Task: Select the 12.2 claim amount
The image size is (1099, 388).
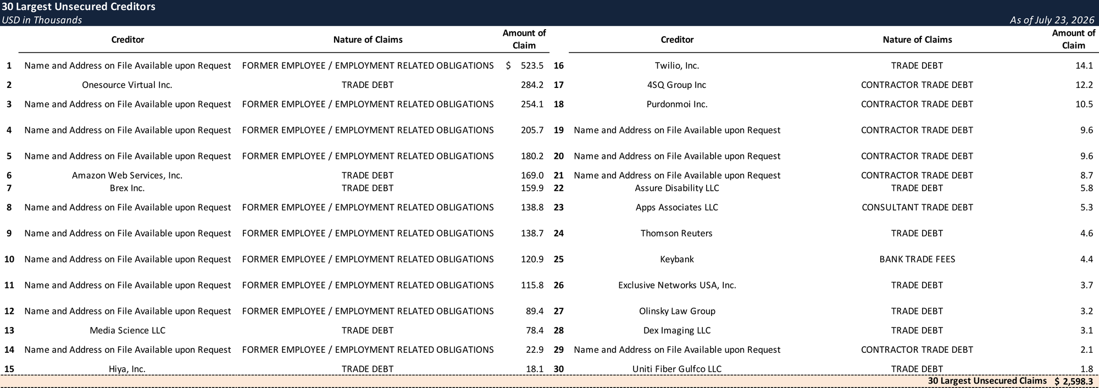Action: point(1084,85)
